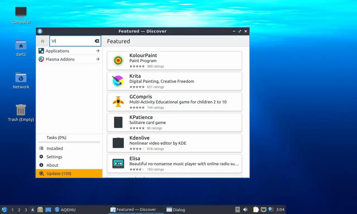Click the Applications category icon
This screenshot has width=357, height=214.
coord(41,51)
